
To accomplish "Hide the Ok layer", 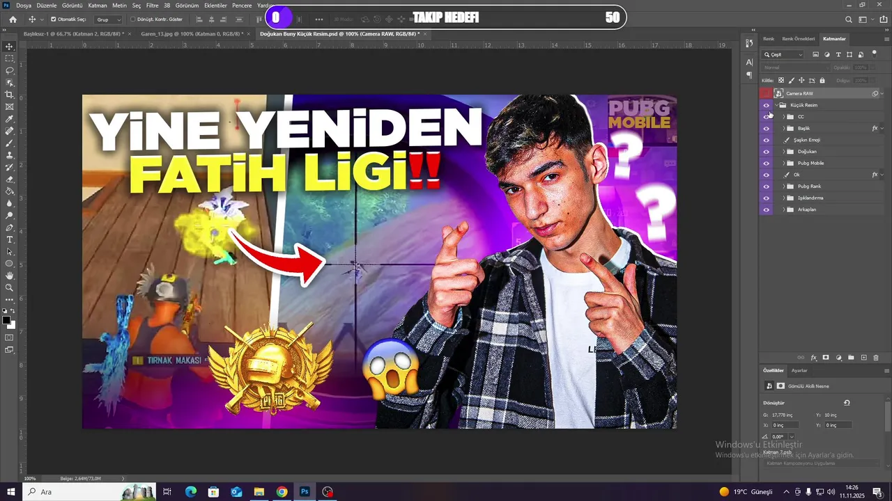I will tap(767, 175).
